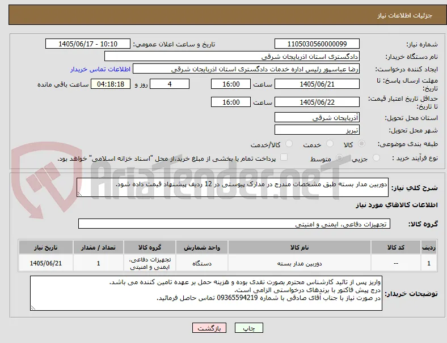This screenshot has width=447, height=343.
Task: Click the resize handle of buyer notes area
Action: coord(33,308)
